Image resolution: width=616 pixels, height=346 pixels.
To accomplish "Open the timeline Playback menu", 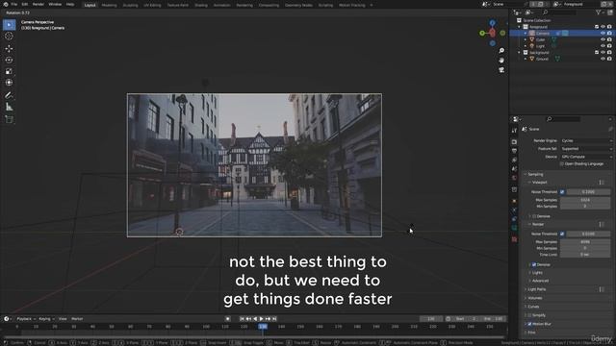I will point(26,319).
